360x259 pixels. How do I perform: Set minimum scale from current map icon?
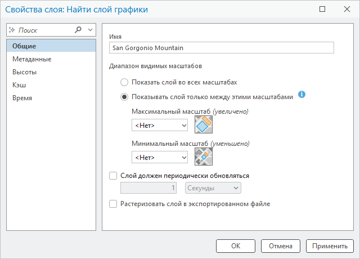click(x=204, y=157)
